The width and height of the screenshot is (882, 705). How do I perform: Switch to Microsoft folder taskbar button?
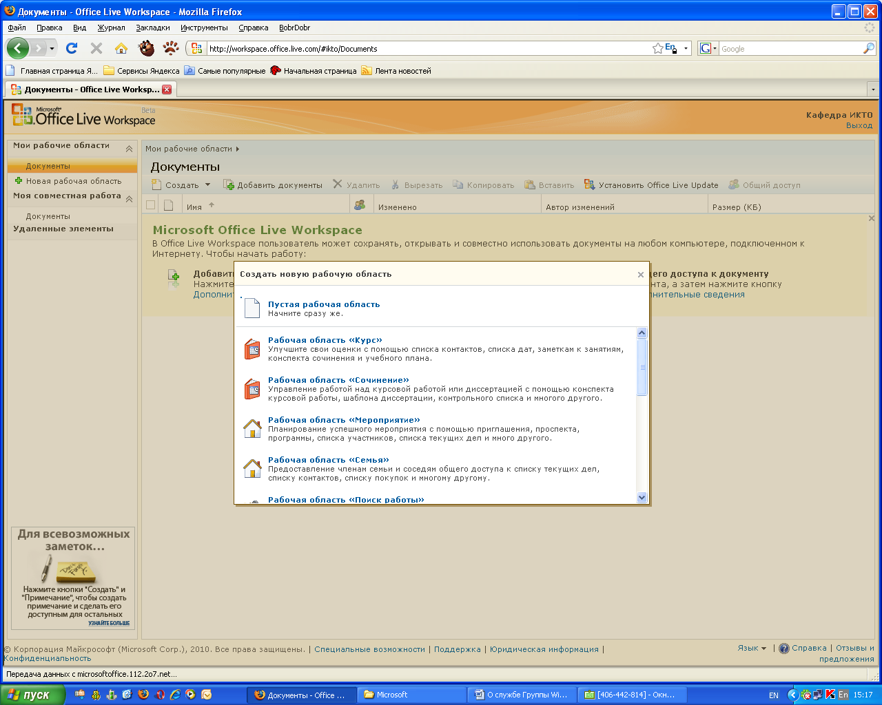tap(413, 695)
